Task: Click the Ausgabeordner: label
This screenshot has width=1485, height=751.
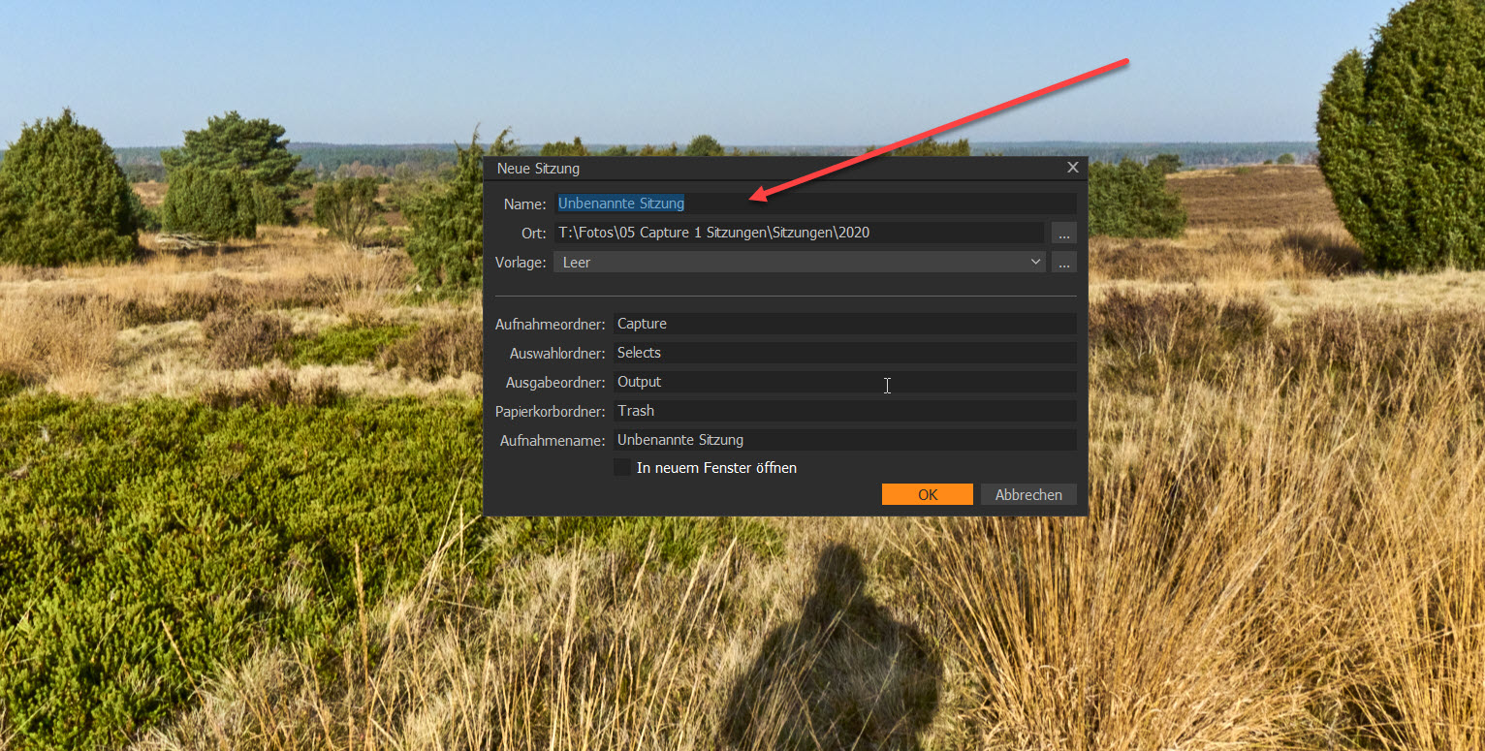Action: [x=555, y=383]
